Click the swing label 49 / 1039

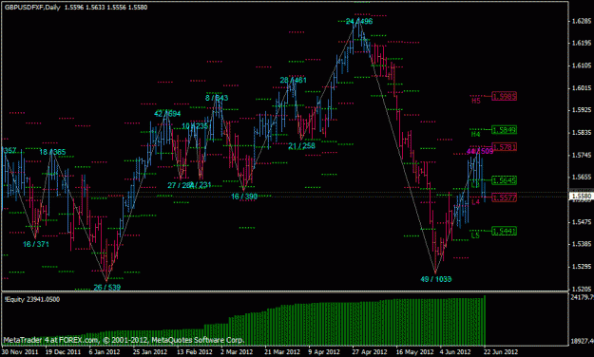tap(436, 279)
